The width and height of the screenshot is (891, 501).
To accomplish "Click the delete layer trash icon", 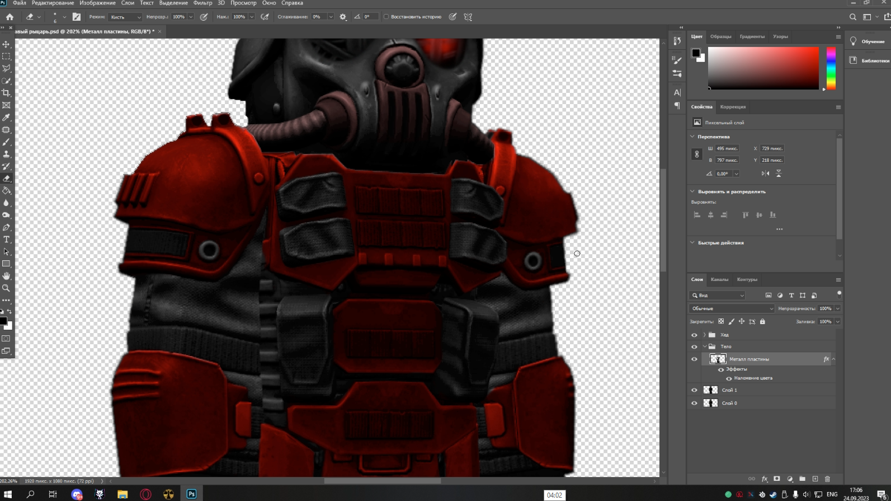I will (827, 479).
